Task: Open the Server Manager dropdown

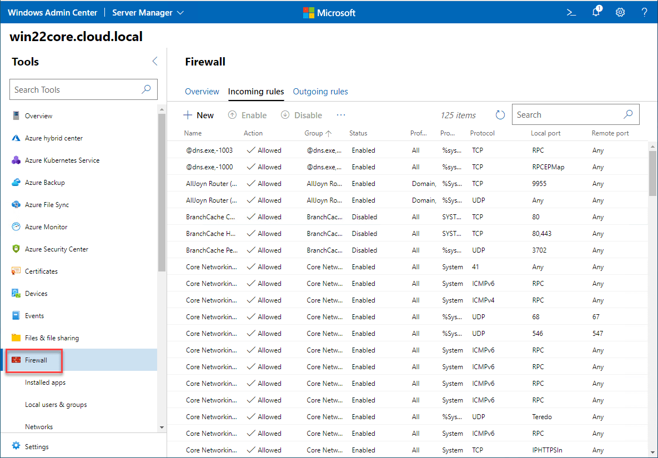Action: [147, 12]
